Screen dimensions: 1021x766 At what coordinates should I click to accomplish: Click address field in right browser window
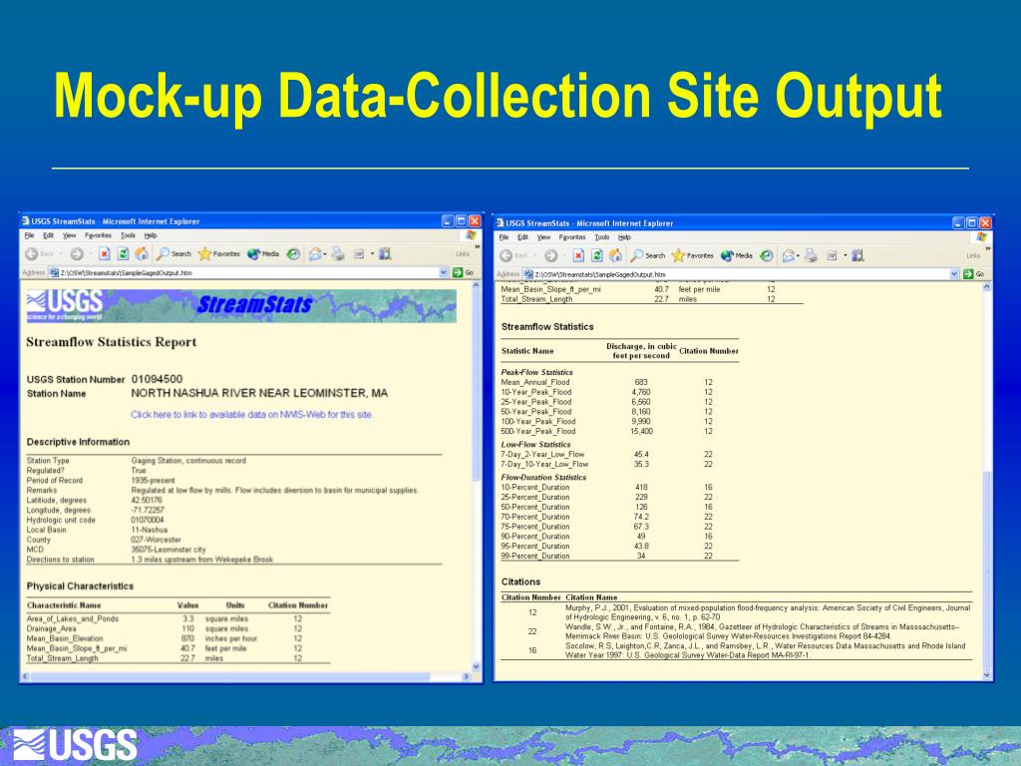[742, 274]
